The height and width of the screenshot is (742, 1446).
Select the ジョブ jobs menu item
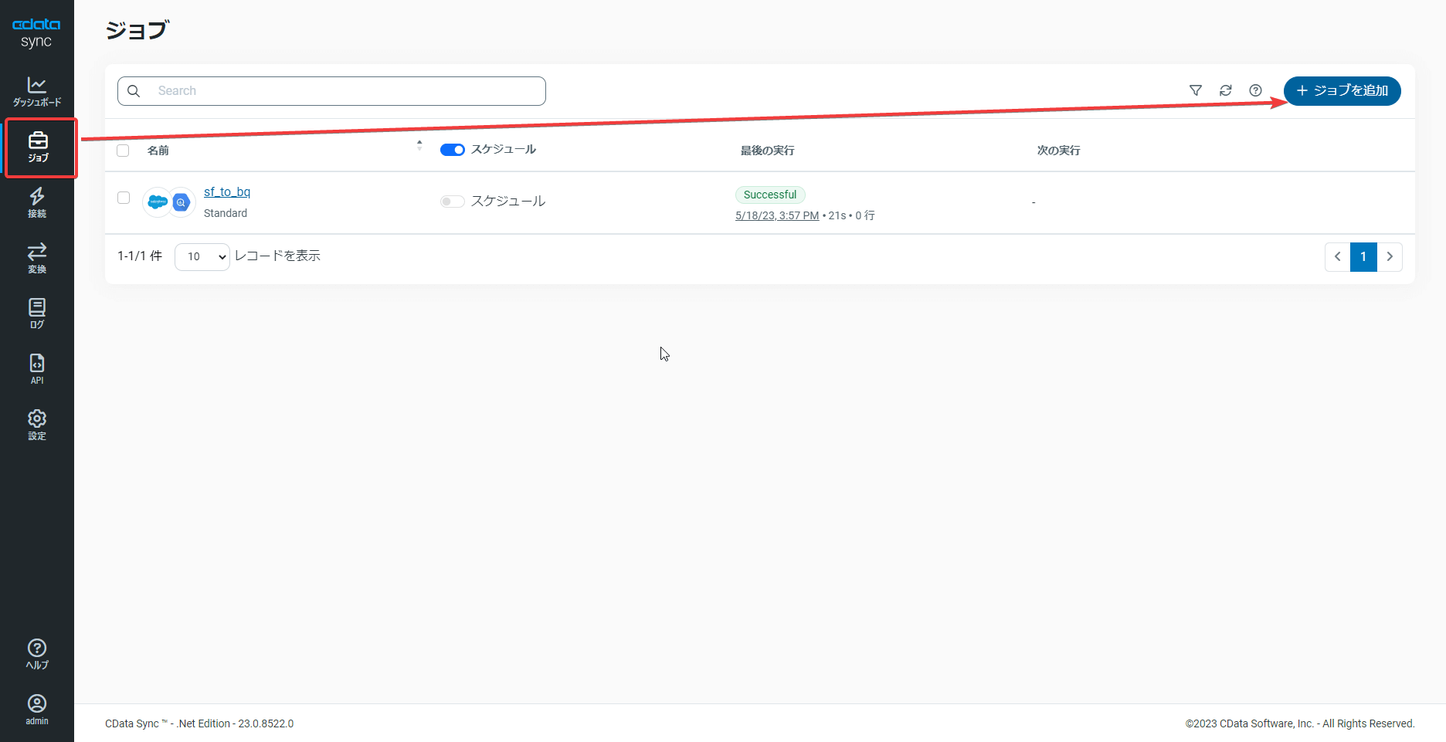[x=39, y=147]
